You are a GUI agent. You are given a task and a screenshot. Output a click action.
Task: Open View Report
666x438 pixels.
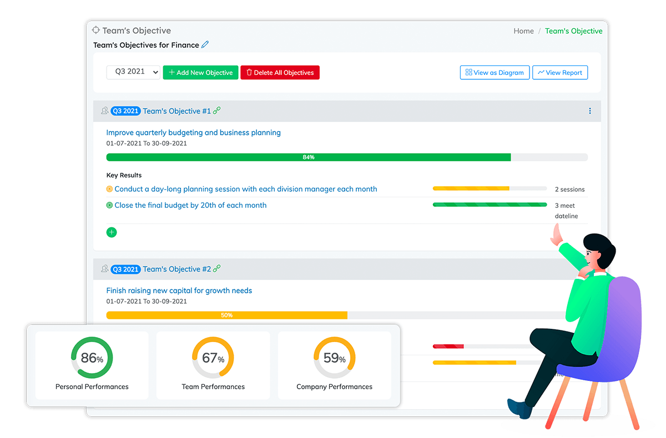(560, 72)
